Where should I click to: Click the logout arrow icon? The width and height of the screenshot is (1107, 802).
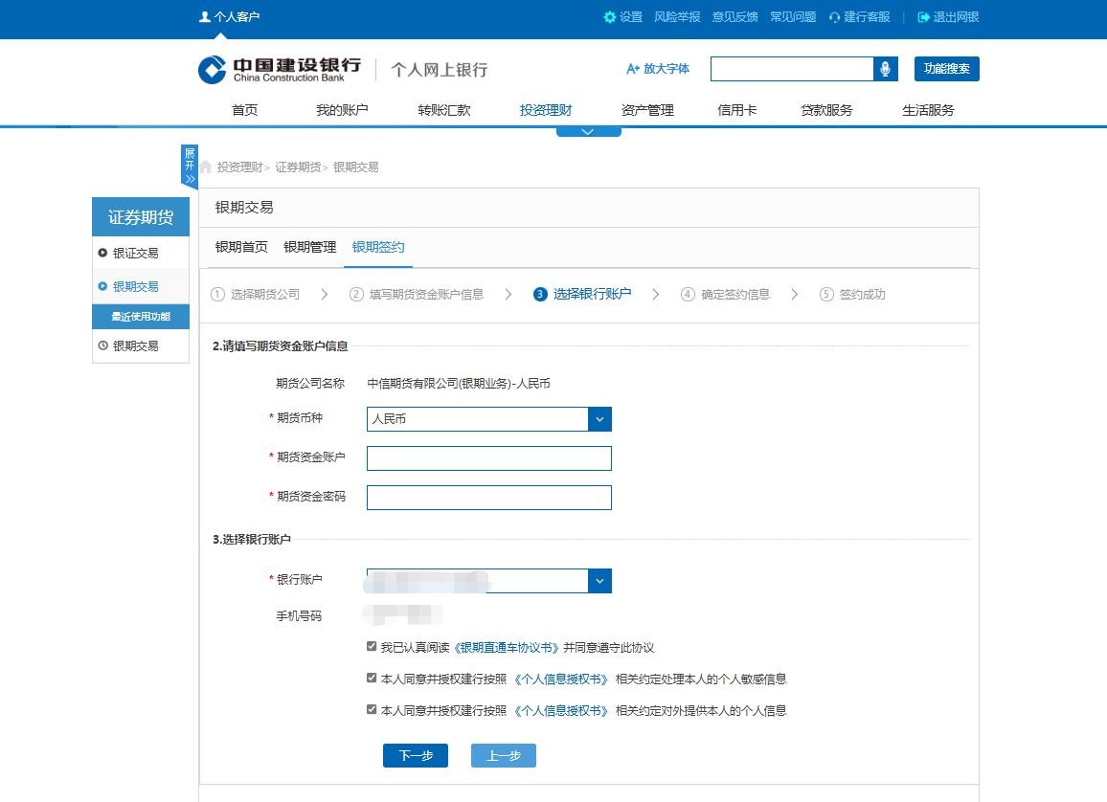[923, 17]
